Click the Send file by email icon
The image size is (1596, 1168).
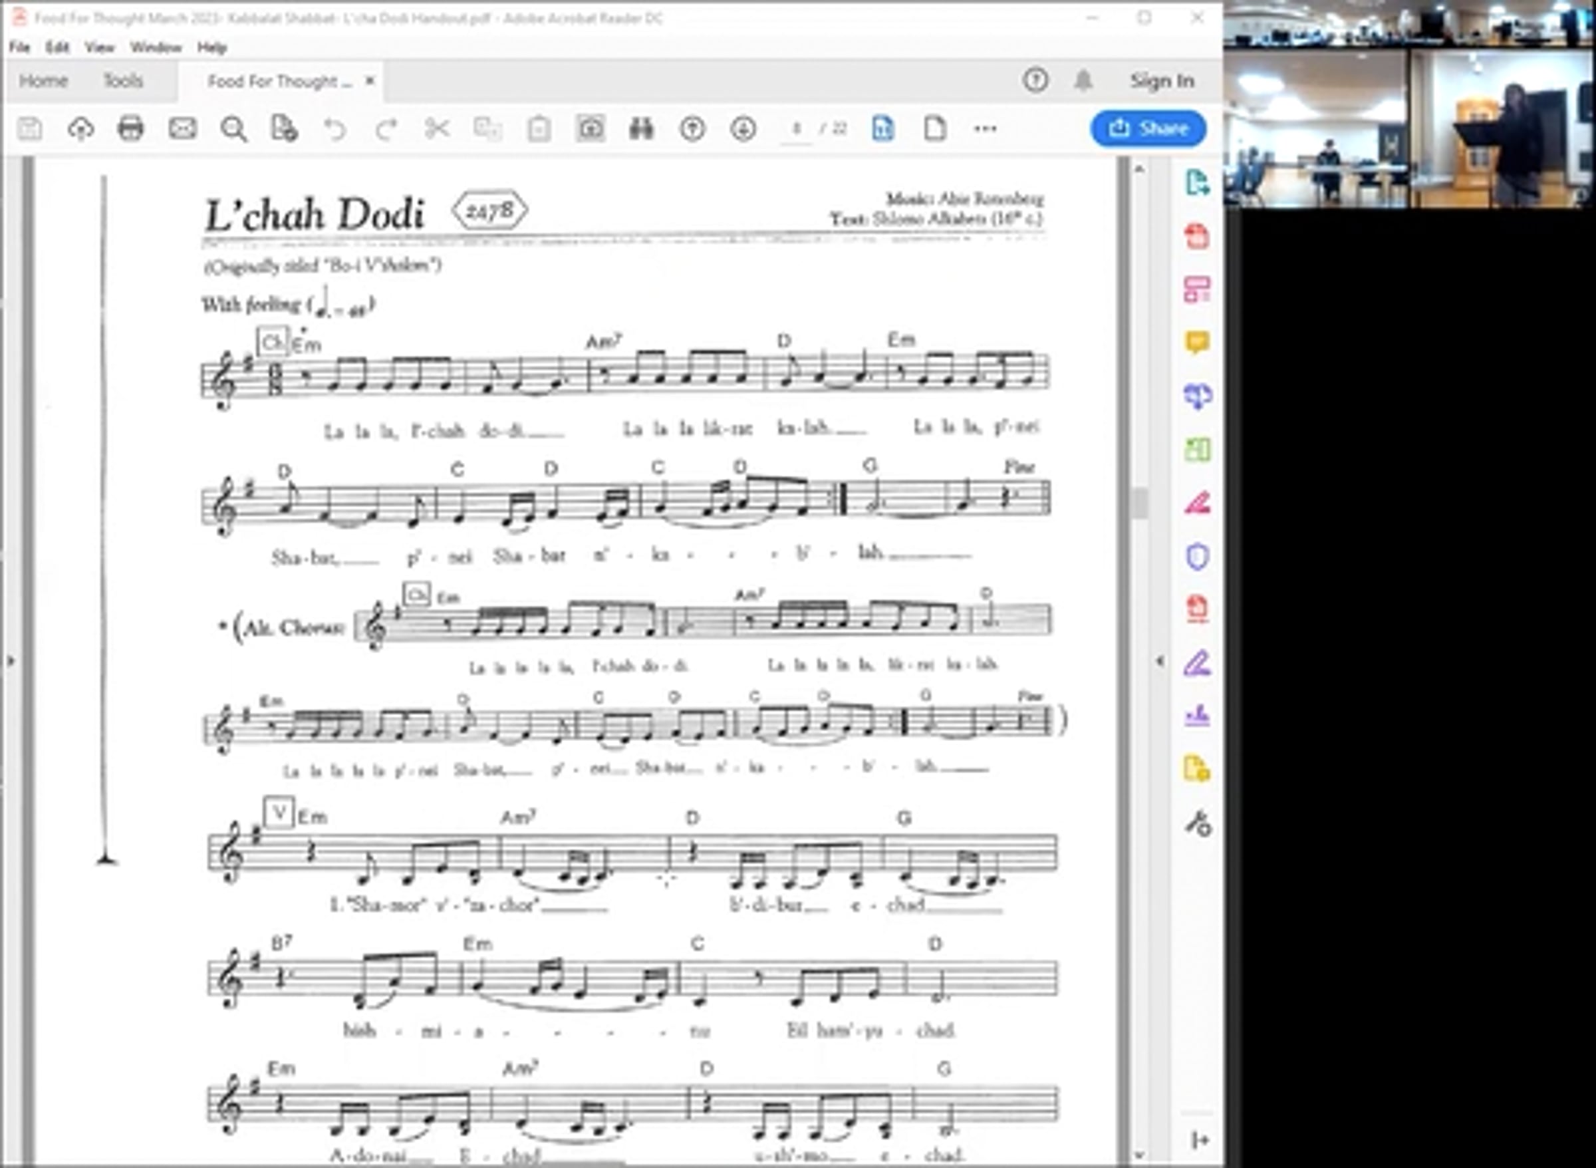point(182,128)
